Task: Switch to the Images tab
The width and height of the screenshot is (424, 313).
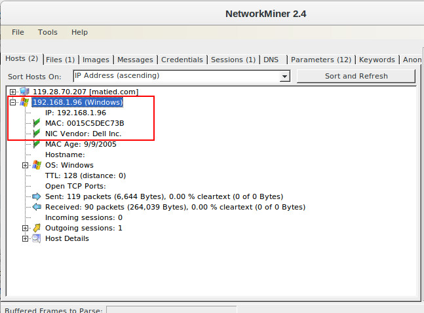Action: (x=96, y=60)
